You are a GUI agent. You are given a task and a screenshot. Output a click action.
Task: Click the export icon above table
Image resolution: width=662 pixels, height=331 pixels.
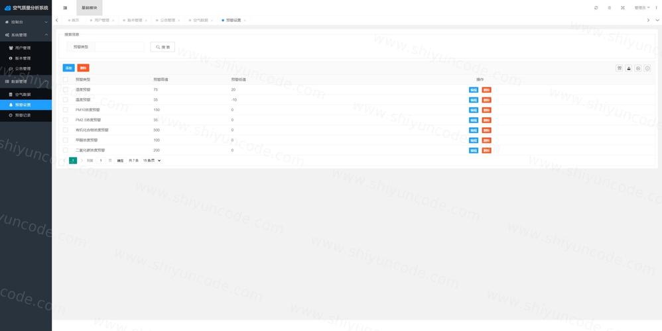click(629, 68)
